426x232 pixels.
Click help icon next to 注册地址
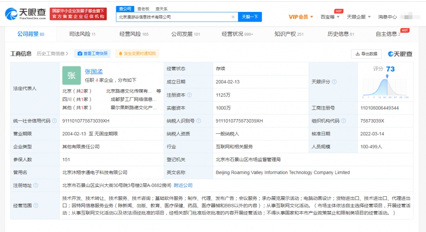pyautogui.click(x=36, y=185)
